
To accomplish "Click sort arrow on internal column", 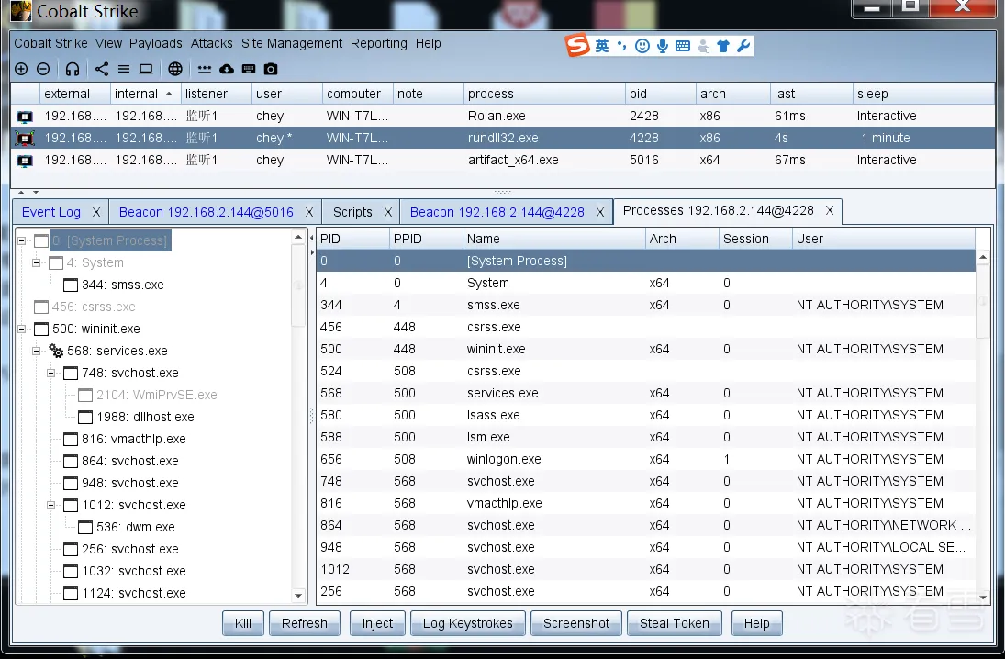I will pyautogui.click(x=169, y=94).
